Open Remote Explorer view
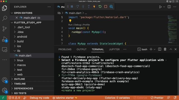 click(4, 49)
